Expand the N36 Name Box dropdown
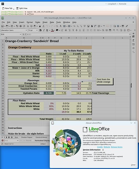This screenshot has height=169, width=139. pos(21,34)
